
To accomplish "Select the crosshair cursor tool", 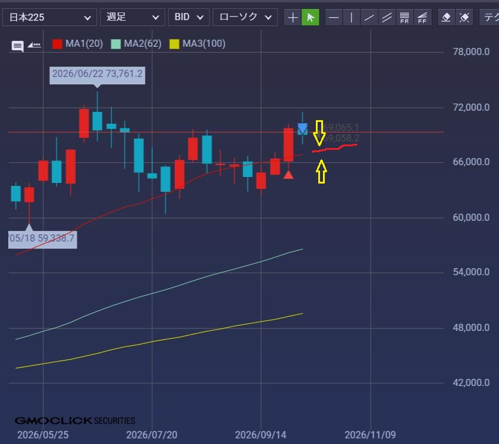I will click(x=292, y=17).
